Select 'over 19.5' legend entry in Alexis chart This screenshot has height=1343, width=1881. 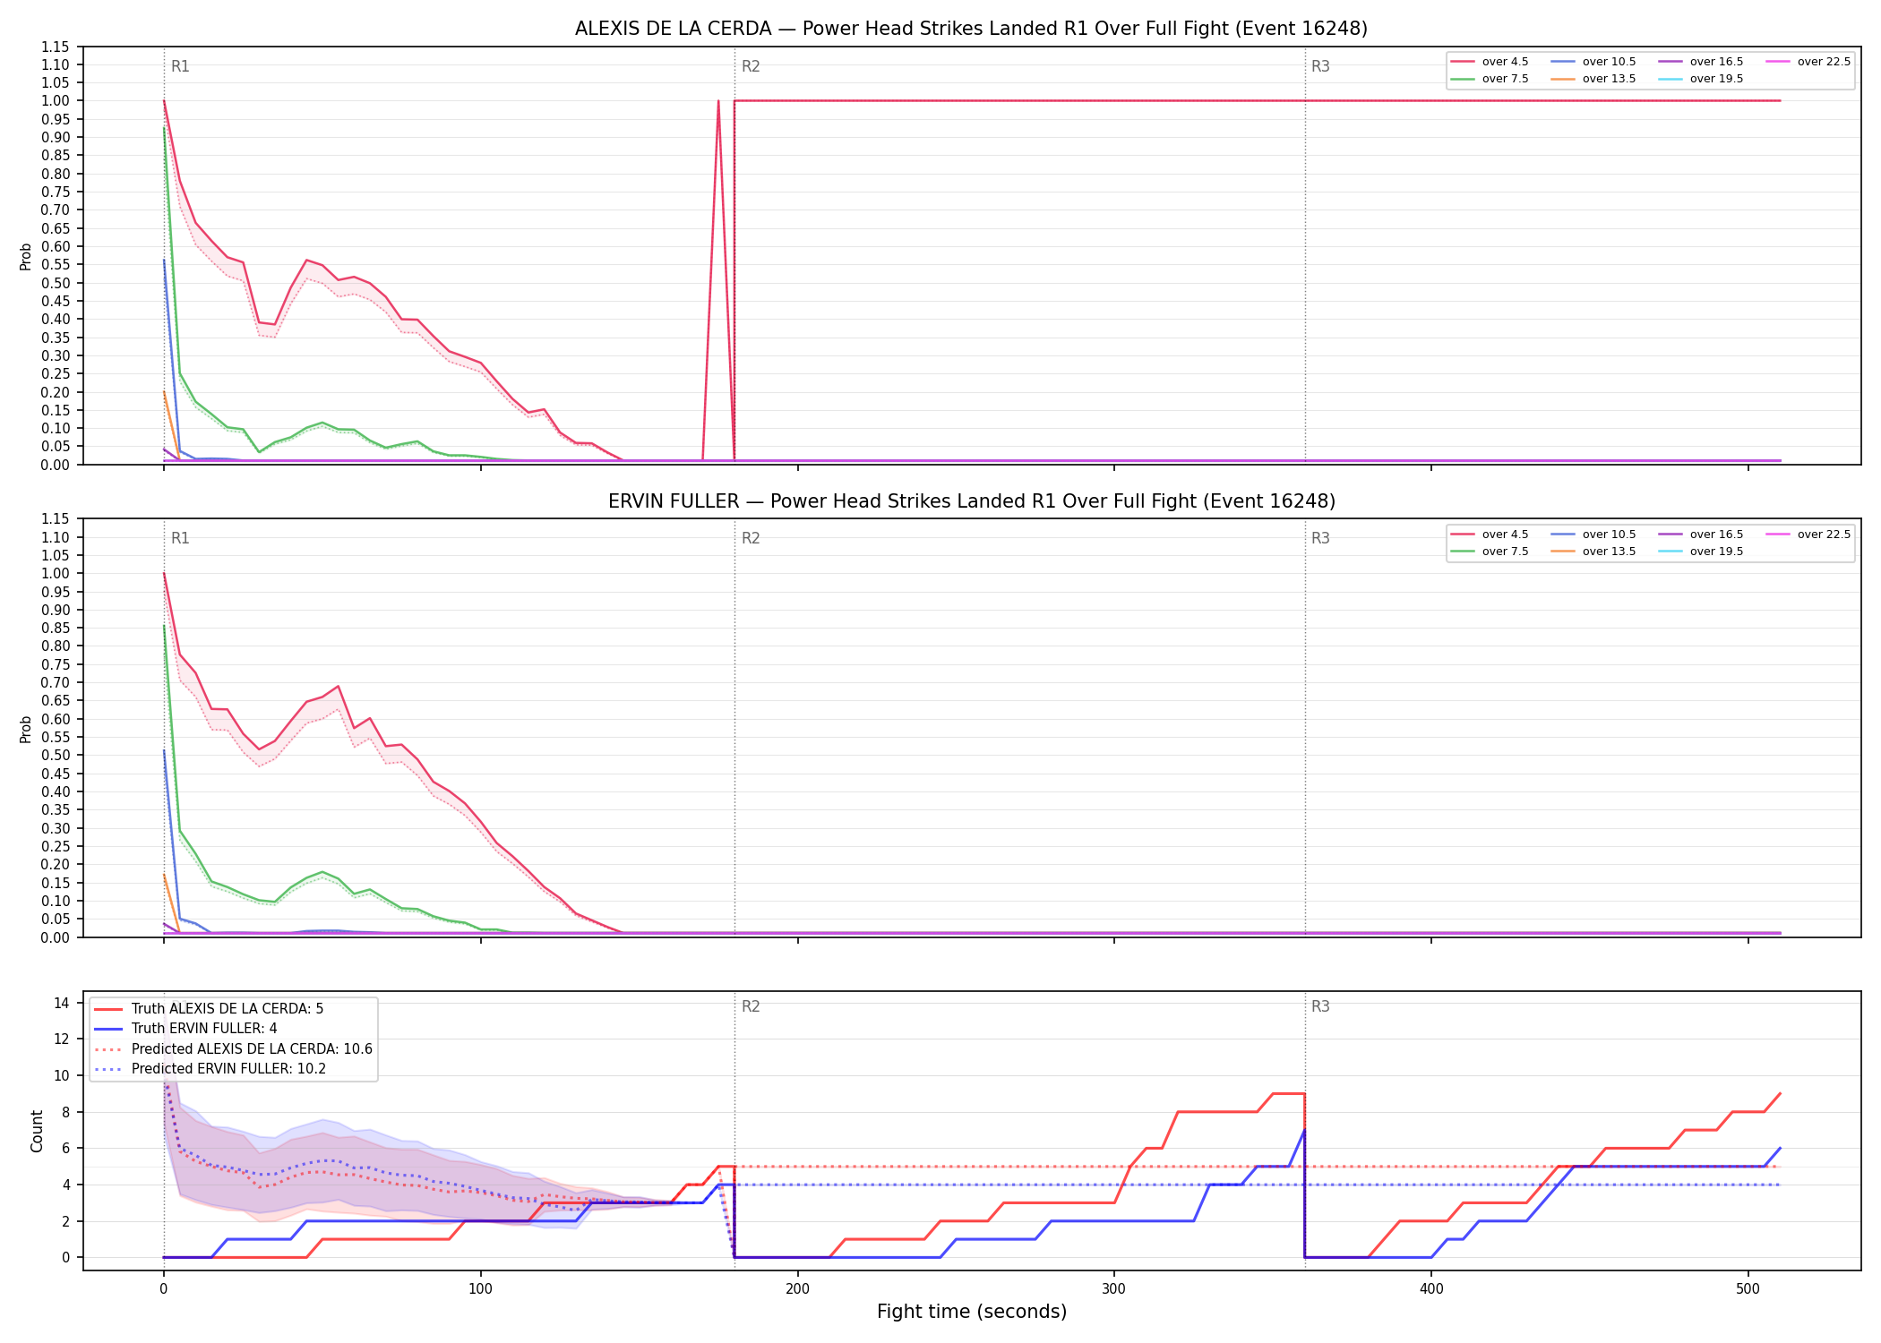[x=1701, y=79]
